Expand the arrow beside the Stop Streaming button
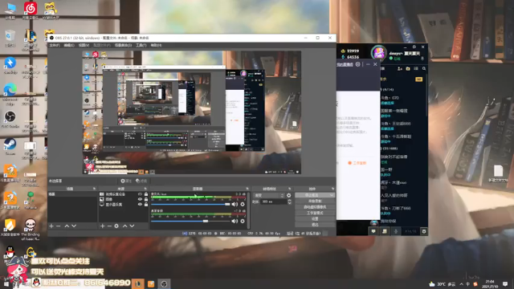 pyautogui.click(x=332, y=195)
